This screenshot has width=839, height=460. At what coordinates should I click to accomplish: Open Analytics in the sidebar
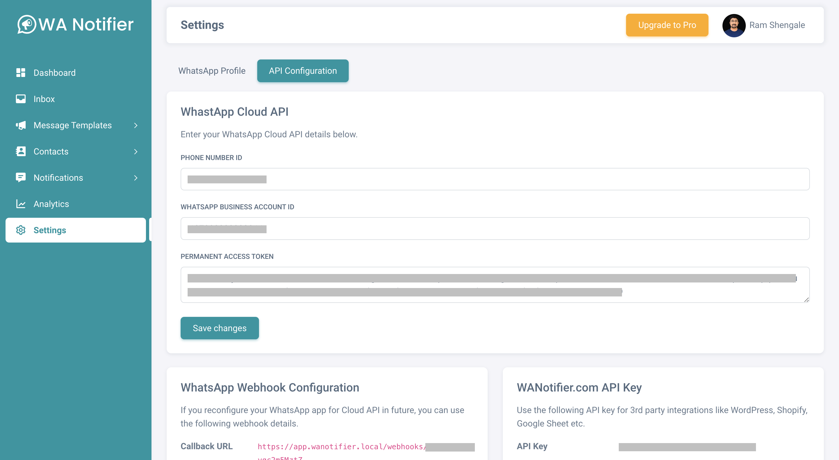[75, 204]
